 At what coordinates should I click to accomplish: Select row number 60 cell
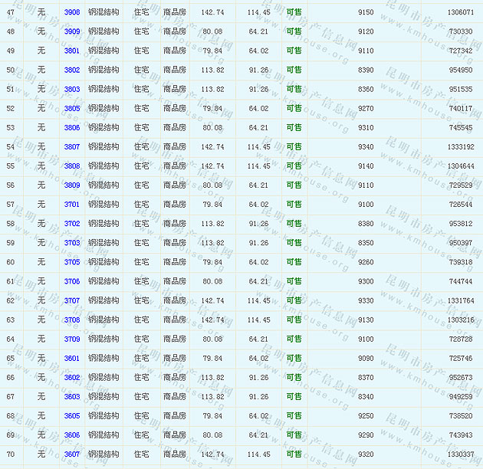pos(11,262)
